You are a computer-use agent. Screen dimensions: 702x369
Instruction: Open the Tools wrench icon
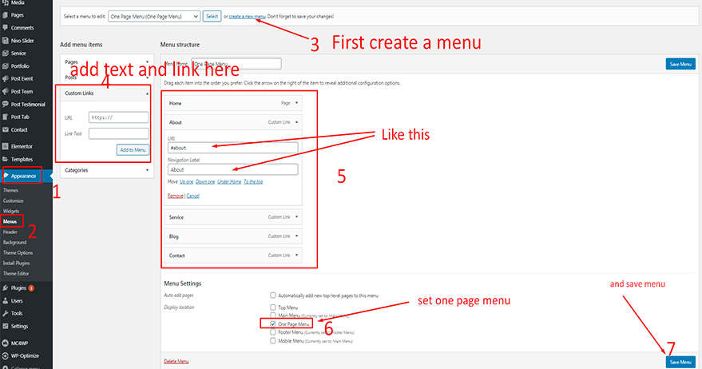pos(6,313)
